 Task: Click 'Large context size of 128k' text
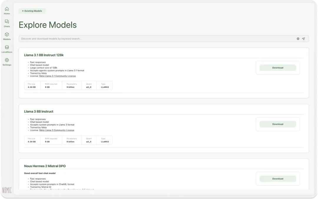pos(44,68)
